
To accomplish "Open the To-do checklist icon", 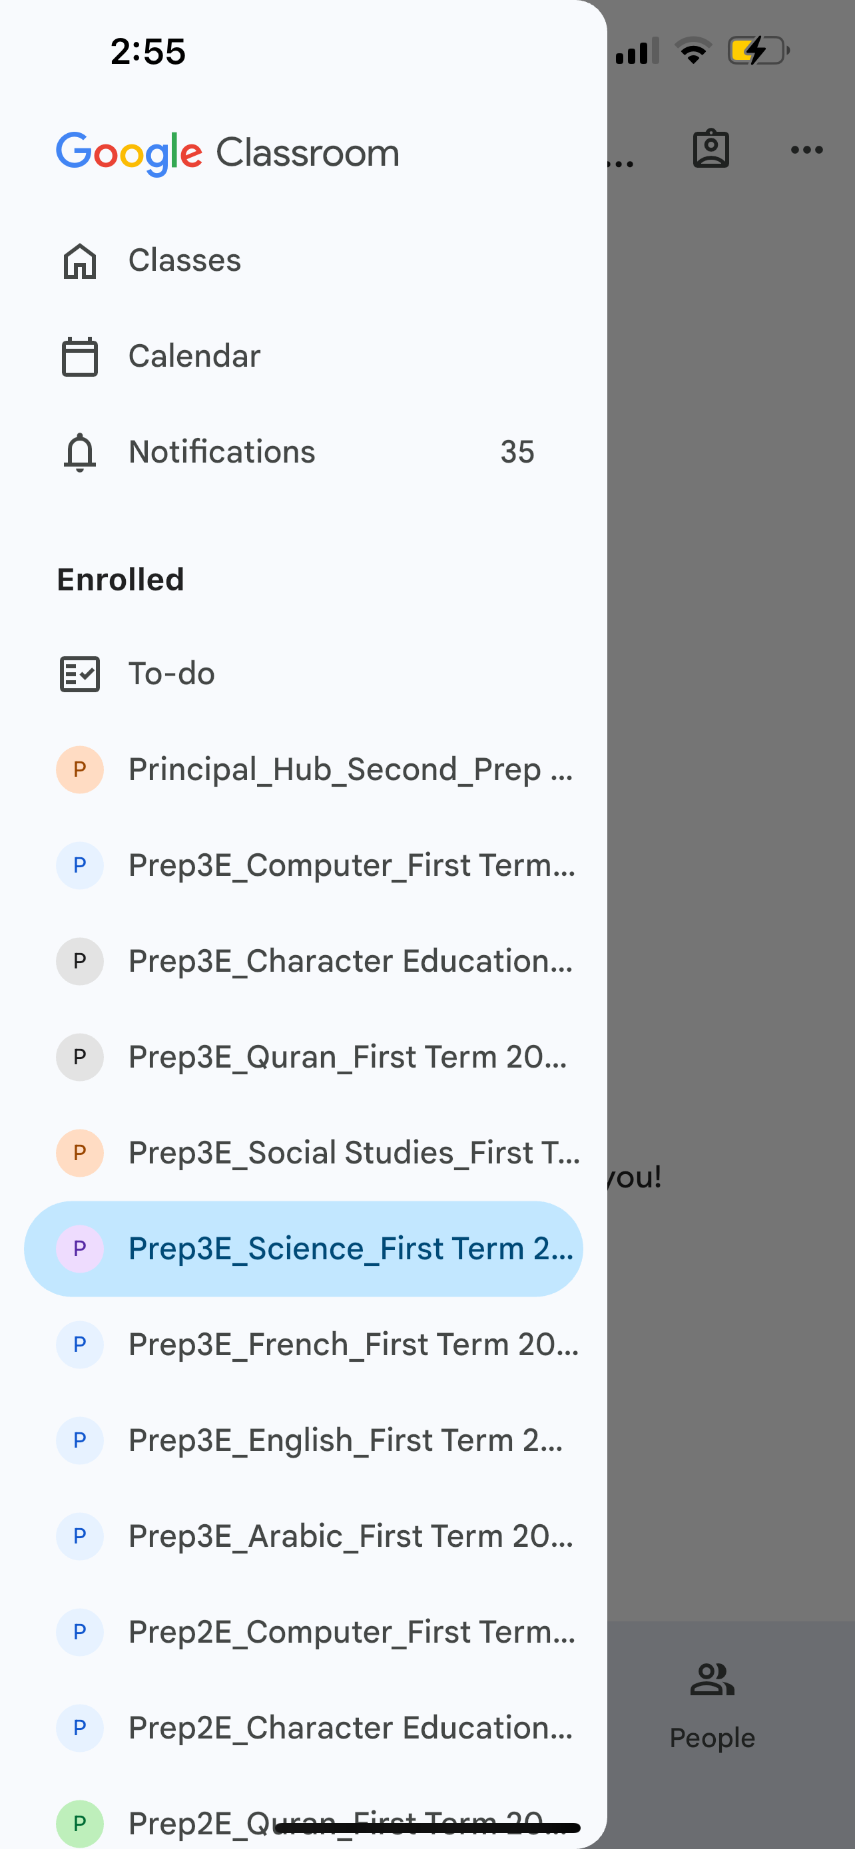I will (80, 674).
